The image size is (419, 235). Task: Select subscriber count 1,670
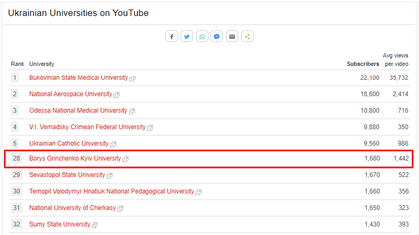pos(372,175)
